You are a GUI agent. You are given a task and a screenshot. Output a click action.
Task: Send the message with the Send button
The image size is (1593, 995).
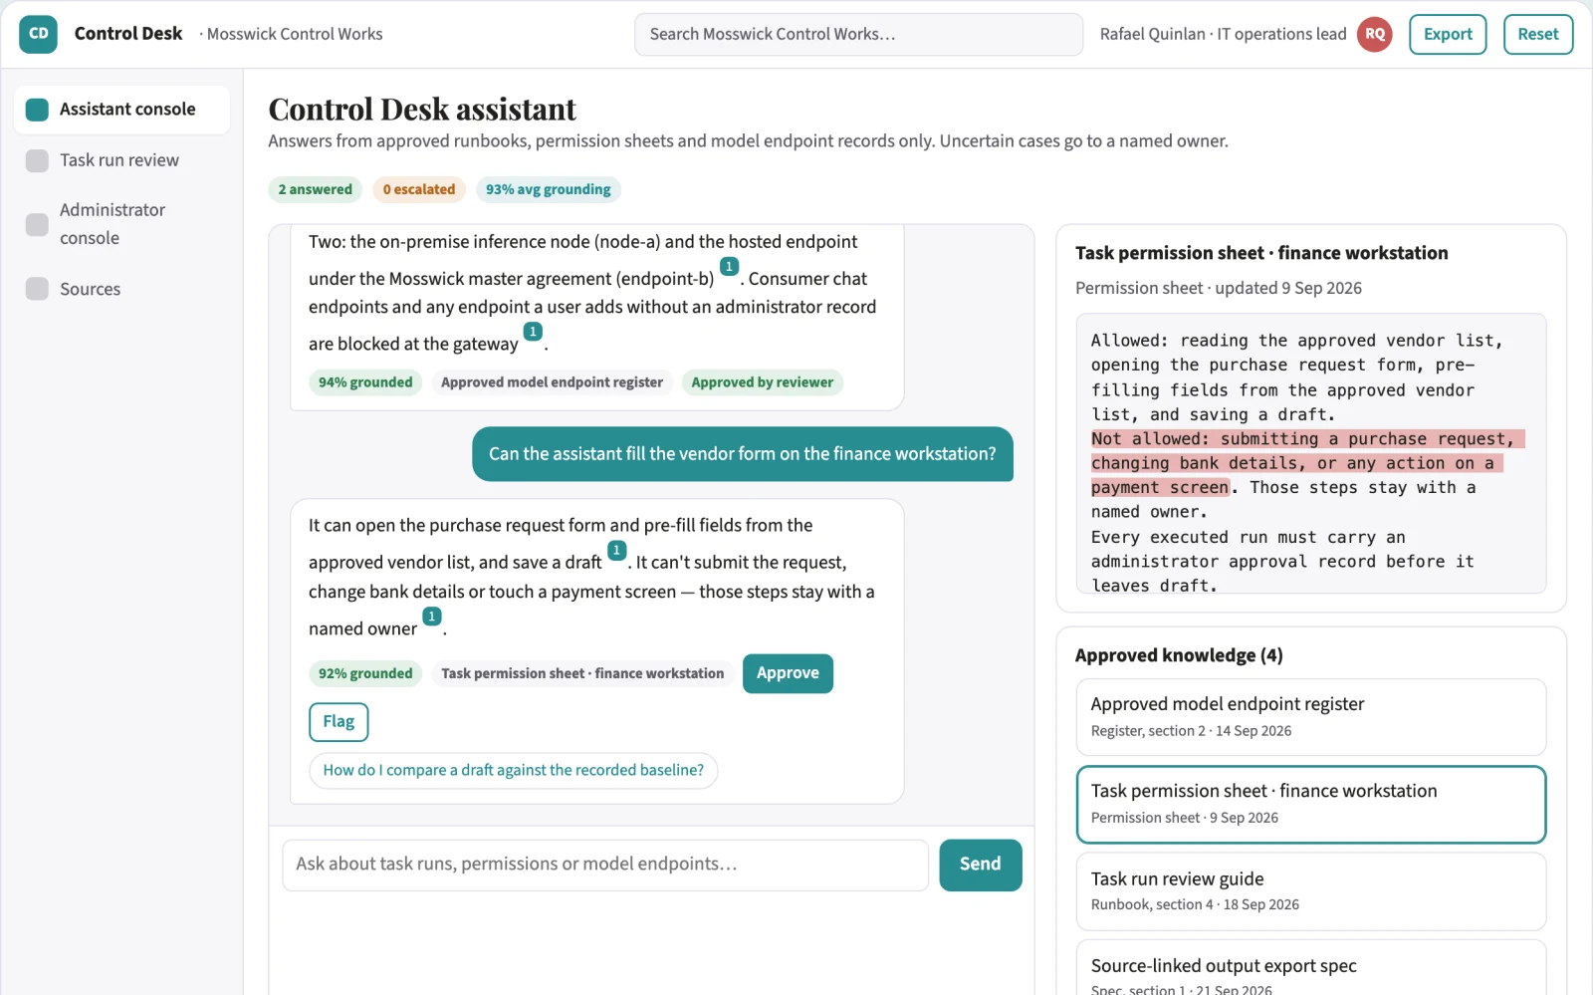coord(981,865)
